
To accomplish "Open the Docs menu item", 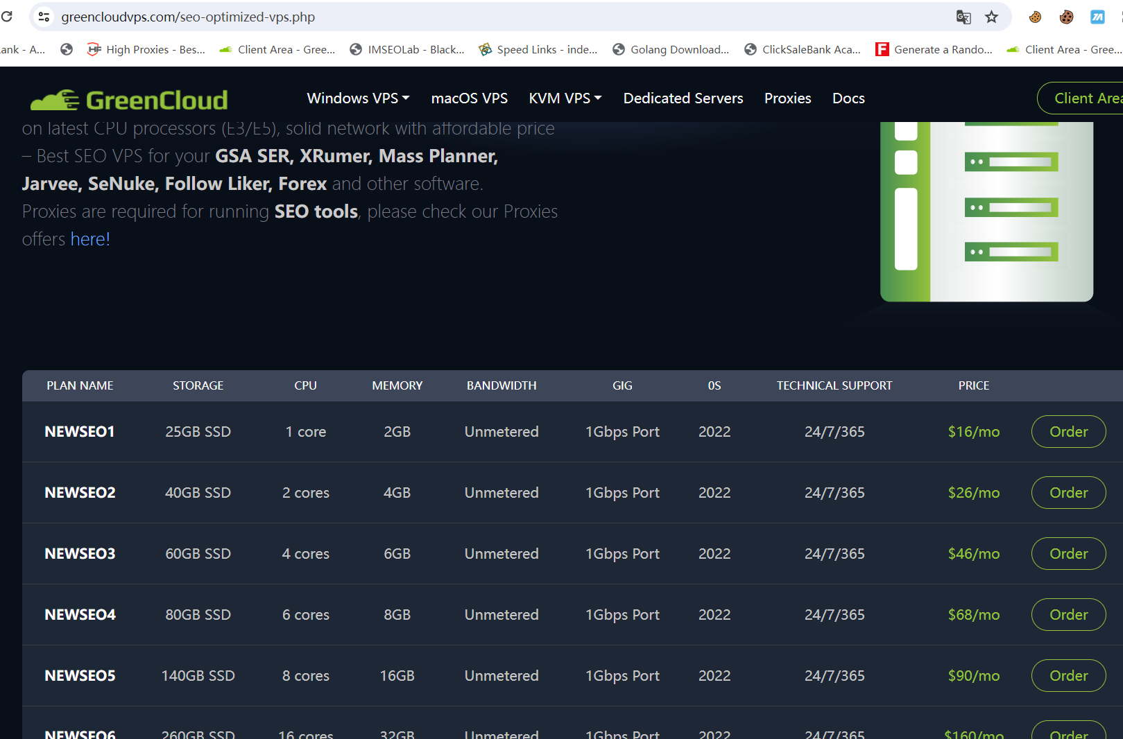I will 848,98.
